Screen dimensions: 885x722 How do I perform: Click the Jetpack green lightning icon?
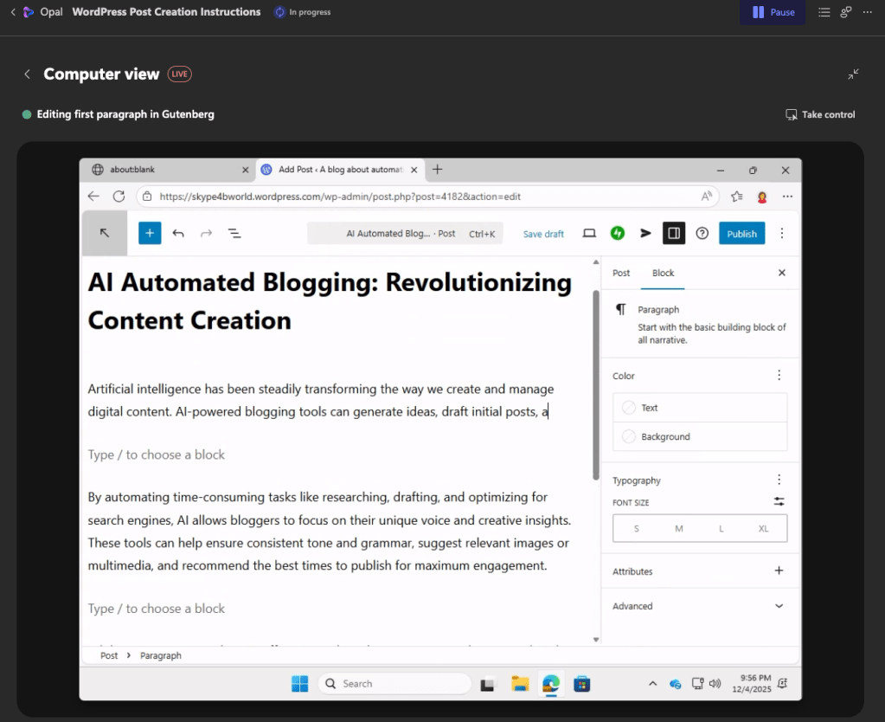618,233
